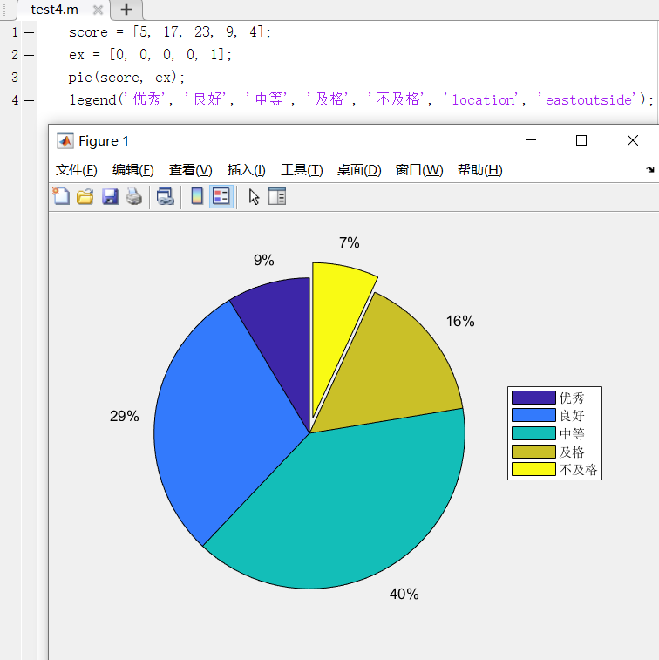
Task: Click the Figure 1 window title
Action: (x=104, y=141)
